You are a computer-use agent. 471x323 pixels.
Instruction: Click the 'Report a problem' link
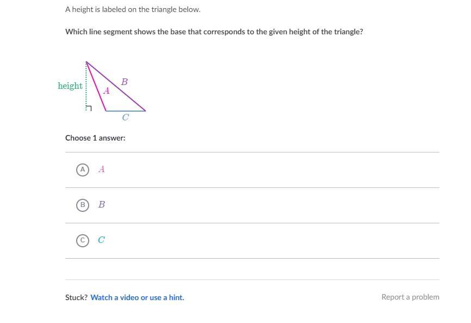point(410,297)
